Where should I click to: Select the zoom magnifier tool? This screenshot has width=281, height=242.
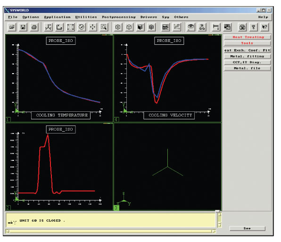pos(104,27)
